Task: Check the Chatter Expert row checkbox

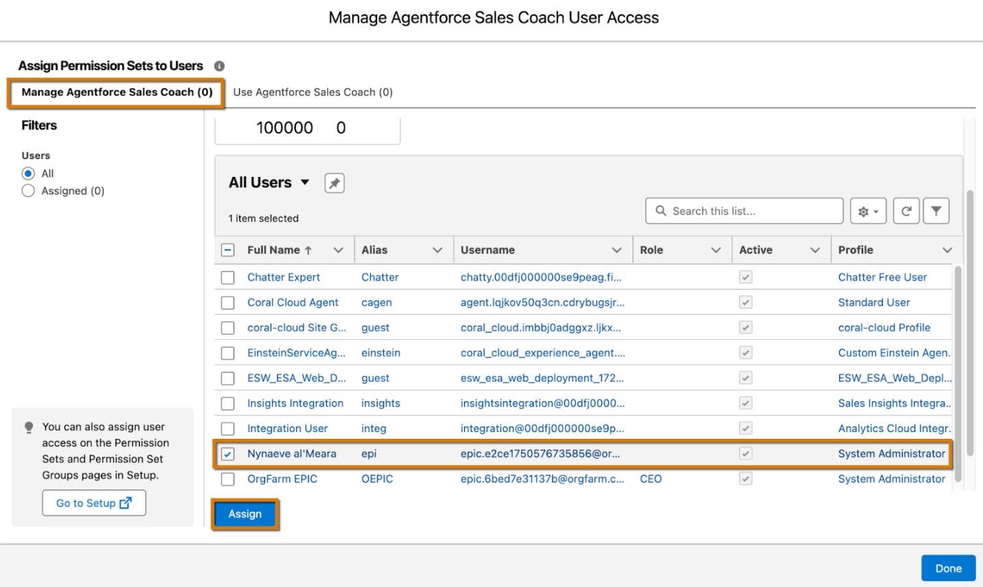Action: [228, 278]
